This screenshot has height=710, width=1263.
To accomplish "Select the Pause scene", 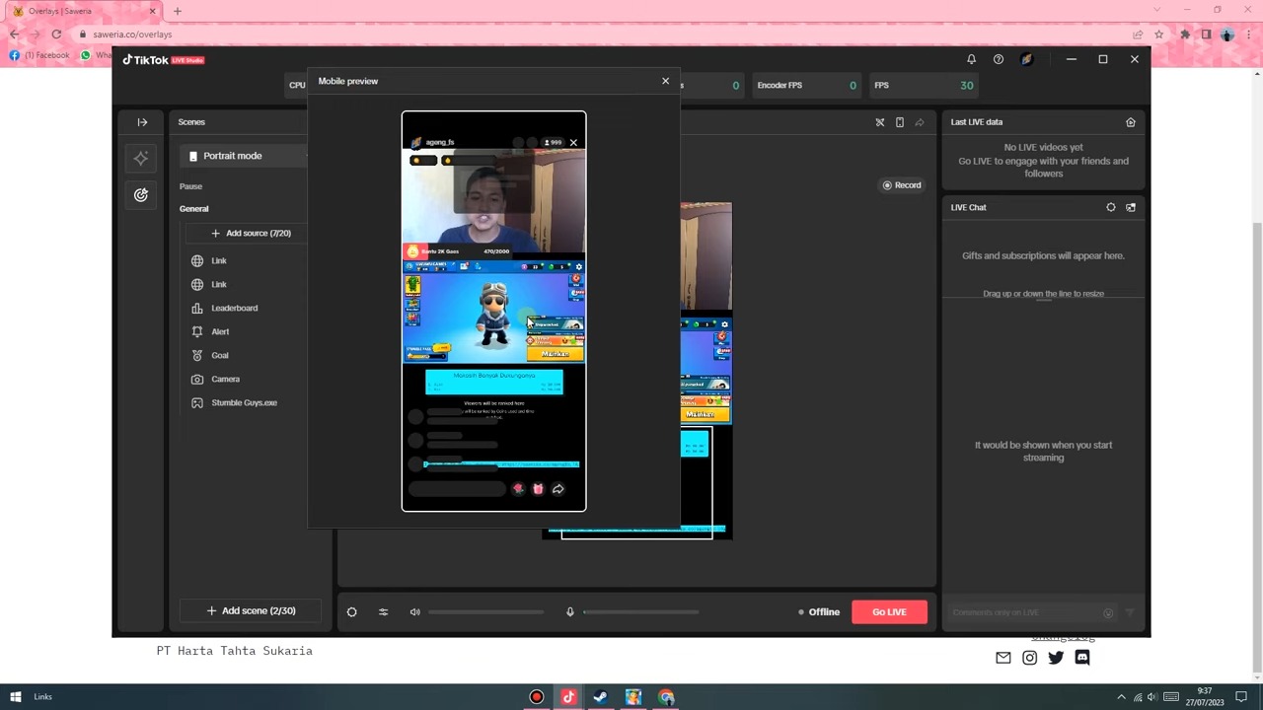I will [x=190, y=186].
